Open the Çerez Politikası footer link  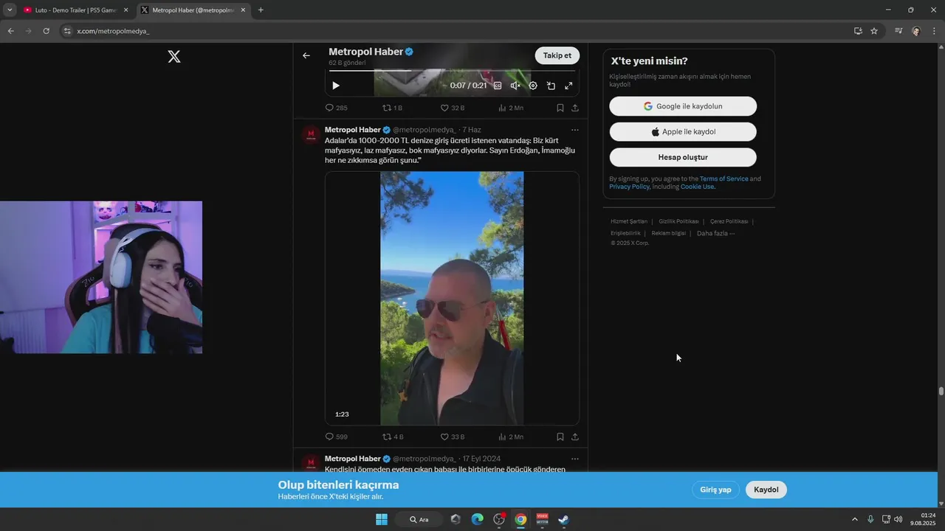pos(729,221)
